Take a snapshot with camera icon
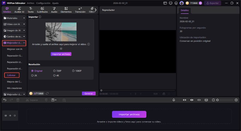 click(x=164, y=94)
